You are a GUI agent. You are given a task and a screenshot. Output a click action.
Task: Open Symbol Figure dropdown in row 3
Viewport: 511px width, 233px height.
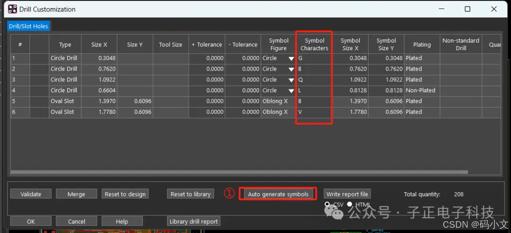[291, 81]
